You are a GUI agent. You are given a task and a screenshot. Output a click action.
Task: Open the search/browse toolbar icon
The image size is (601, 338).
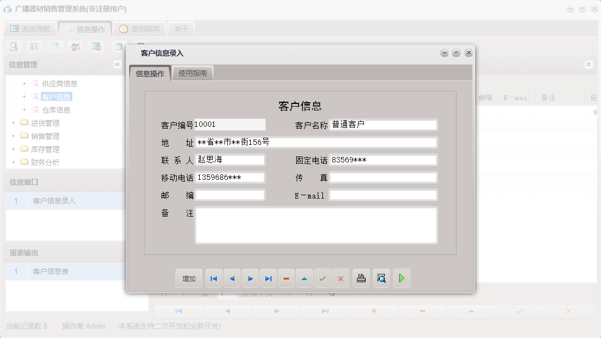tap(13, 46)
